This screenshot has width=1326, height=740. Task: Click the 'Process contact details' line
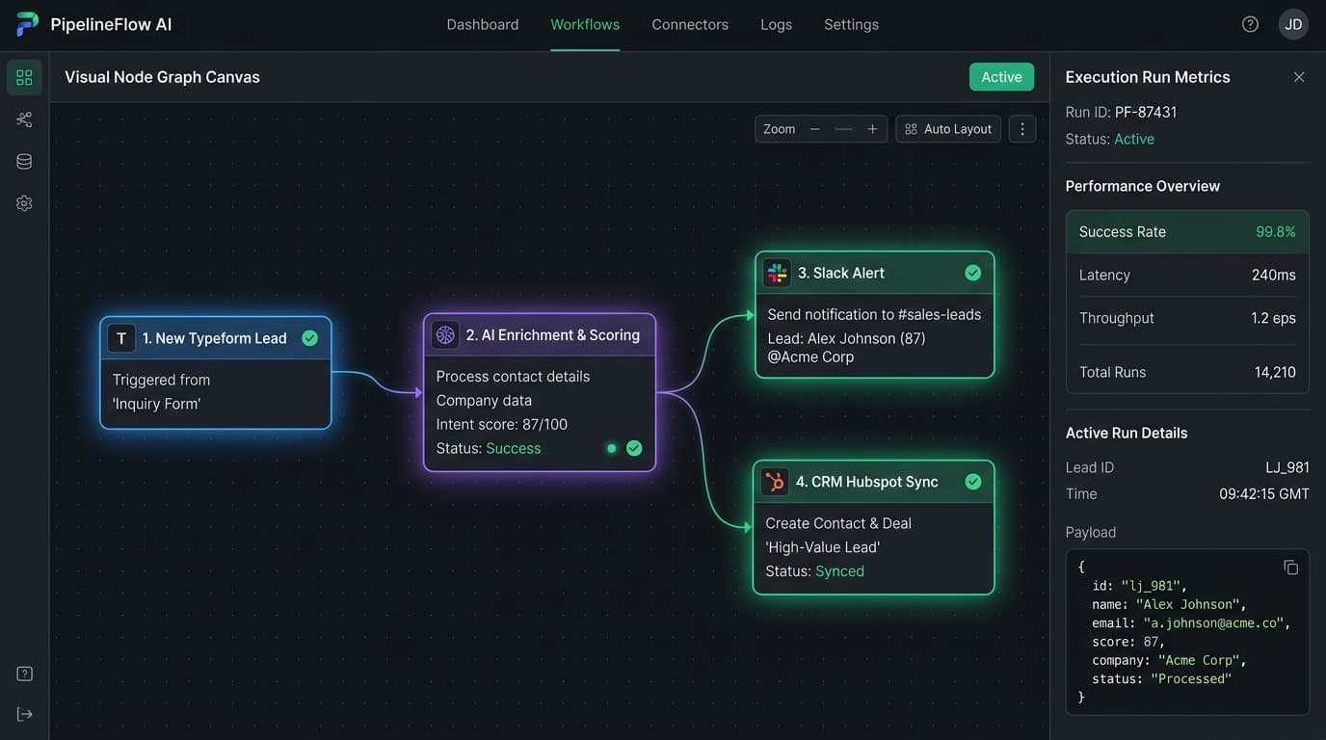tap(513, 376)
